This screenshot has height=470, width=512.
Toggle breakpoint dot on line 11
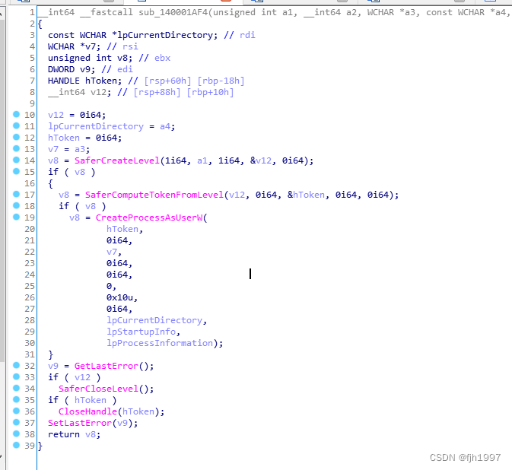(x=16, y=125)
